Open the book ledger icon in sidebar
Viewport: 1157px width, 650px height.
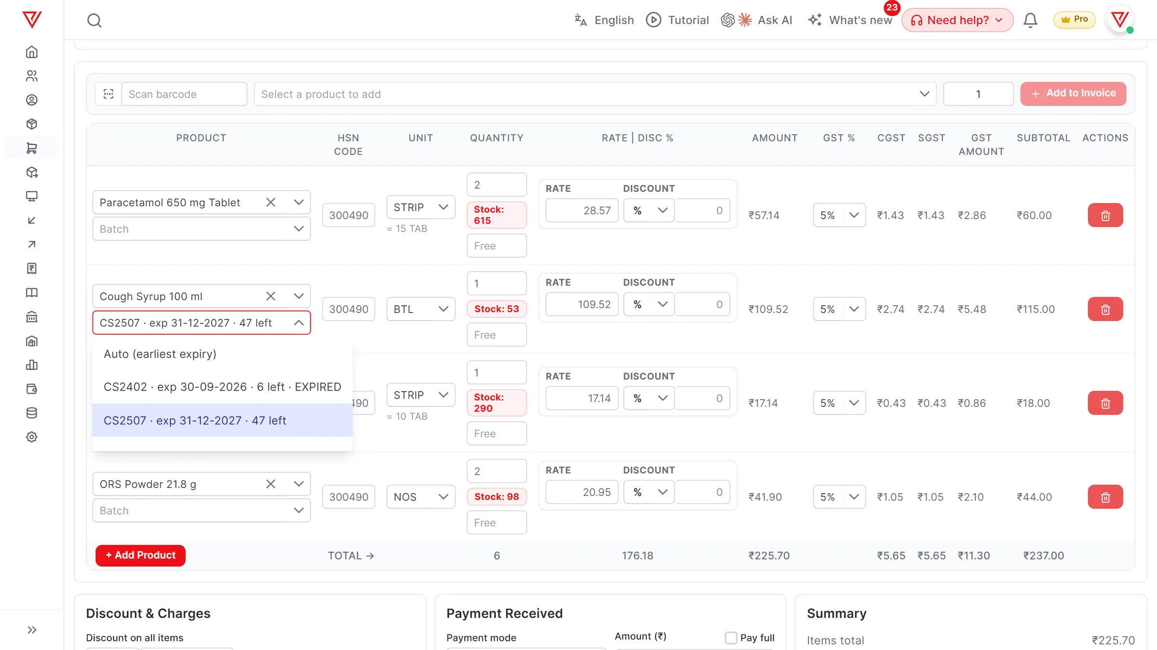pyautogui.click(x=32, y=293)
